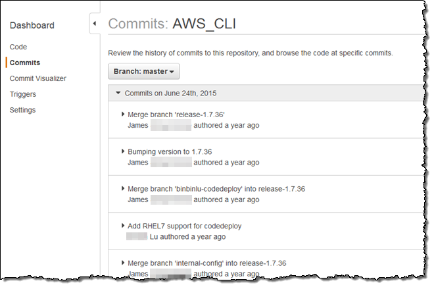Open the Commit Visualizer page

(37, 78)
